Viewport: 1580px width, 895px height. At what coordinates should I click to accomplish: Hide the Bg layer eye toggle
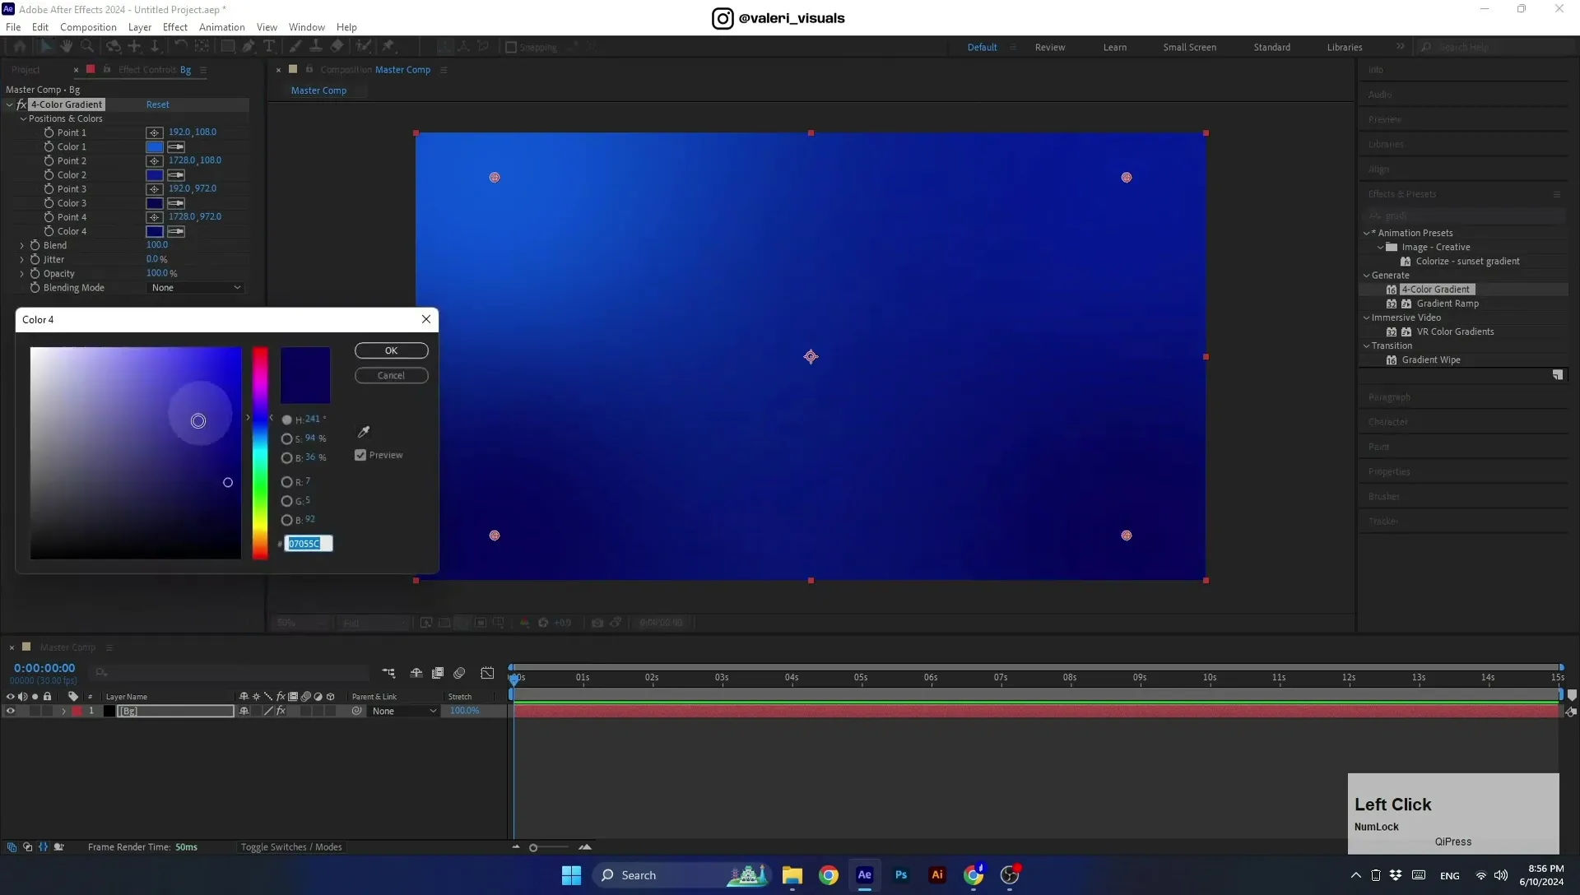11,711
